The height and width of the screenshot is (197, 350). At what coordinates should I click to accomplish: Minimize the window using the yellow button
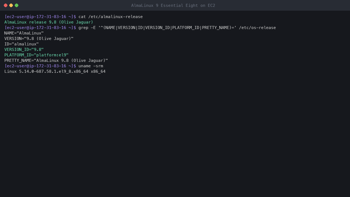(x=11, y=5)
